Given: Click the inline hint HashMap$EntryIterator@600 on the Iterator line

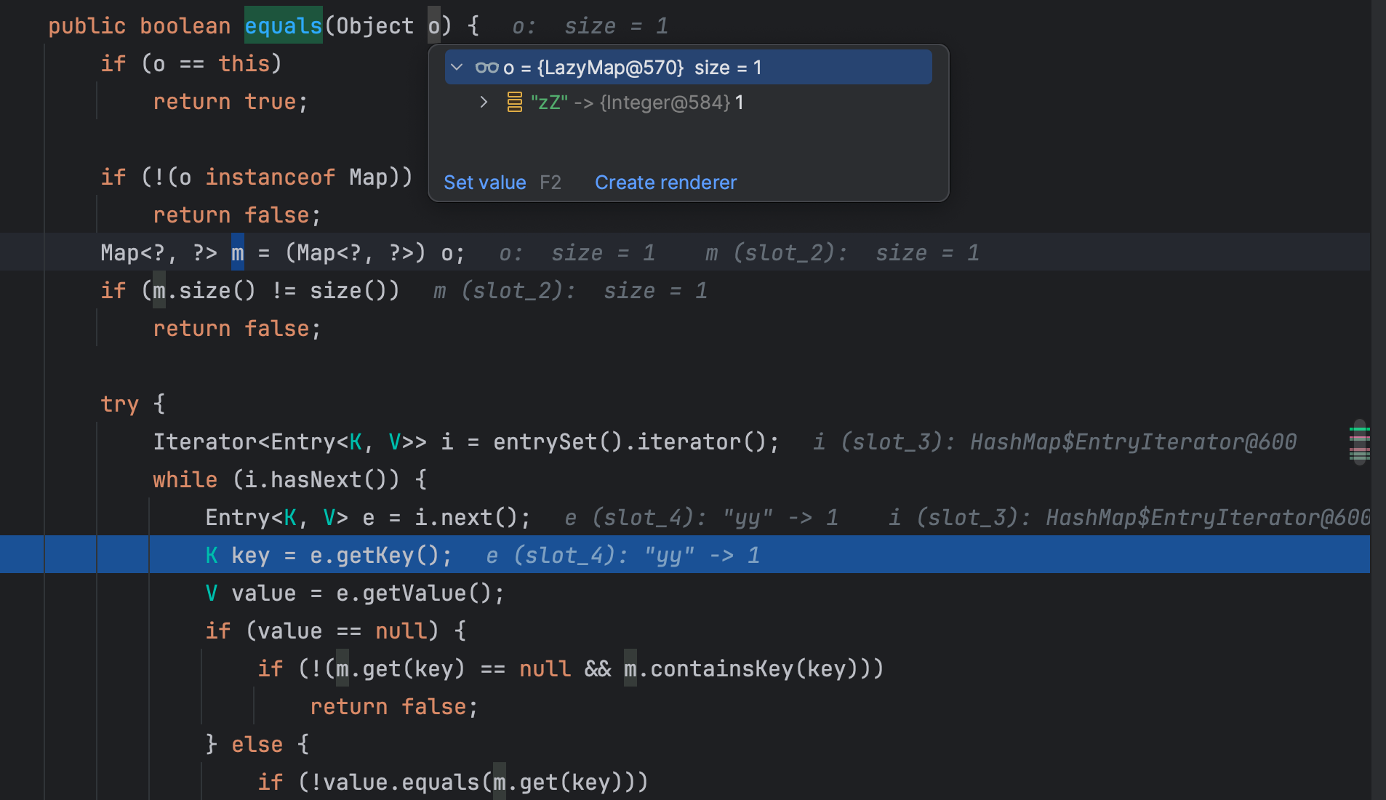Looking at the screenshot, I should coord(1133,441).
